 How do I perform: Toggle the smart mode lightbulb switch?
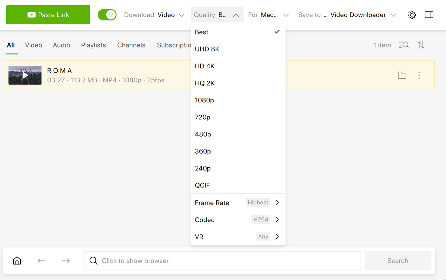pyautogui.click(x=107, y=15)
